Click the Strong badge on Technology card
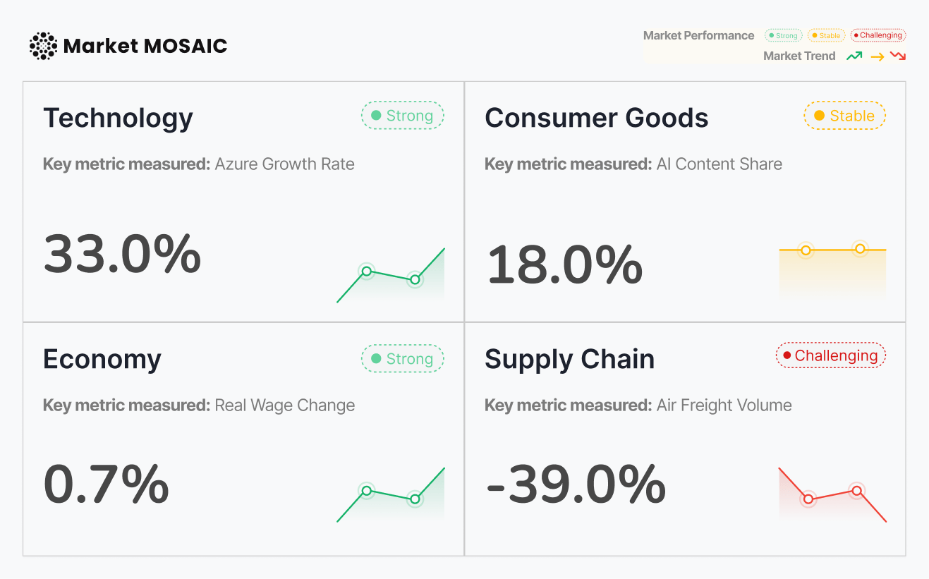The width and height of the screenshot is (929, 579). [x=402, y=116]
